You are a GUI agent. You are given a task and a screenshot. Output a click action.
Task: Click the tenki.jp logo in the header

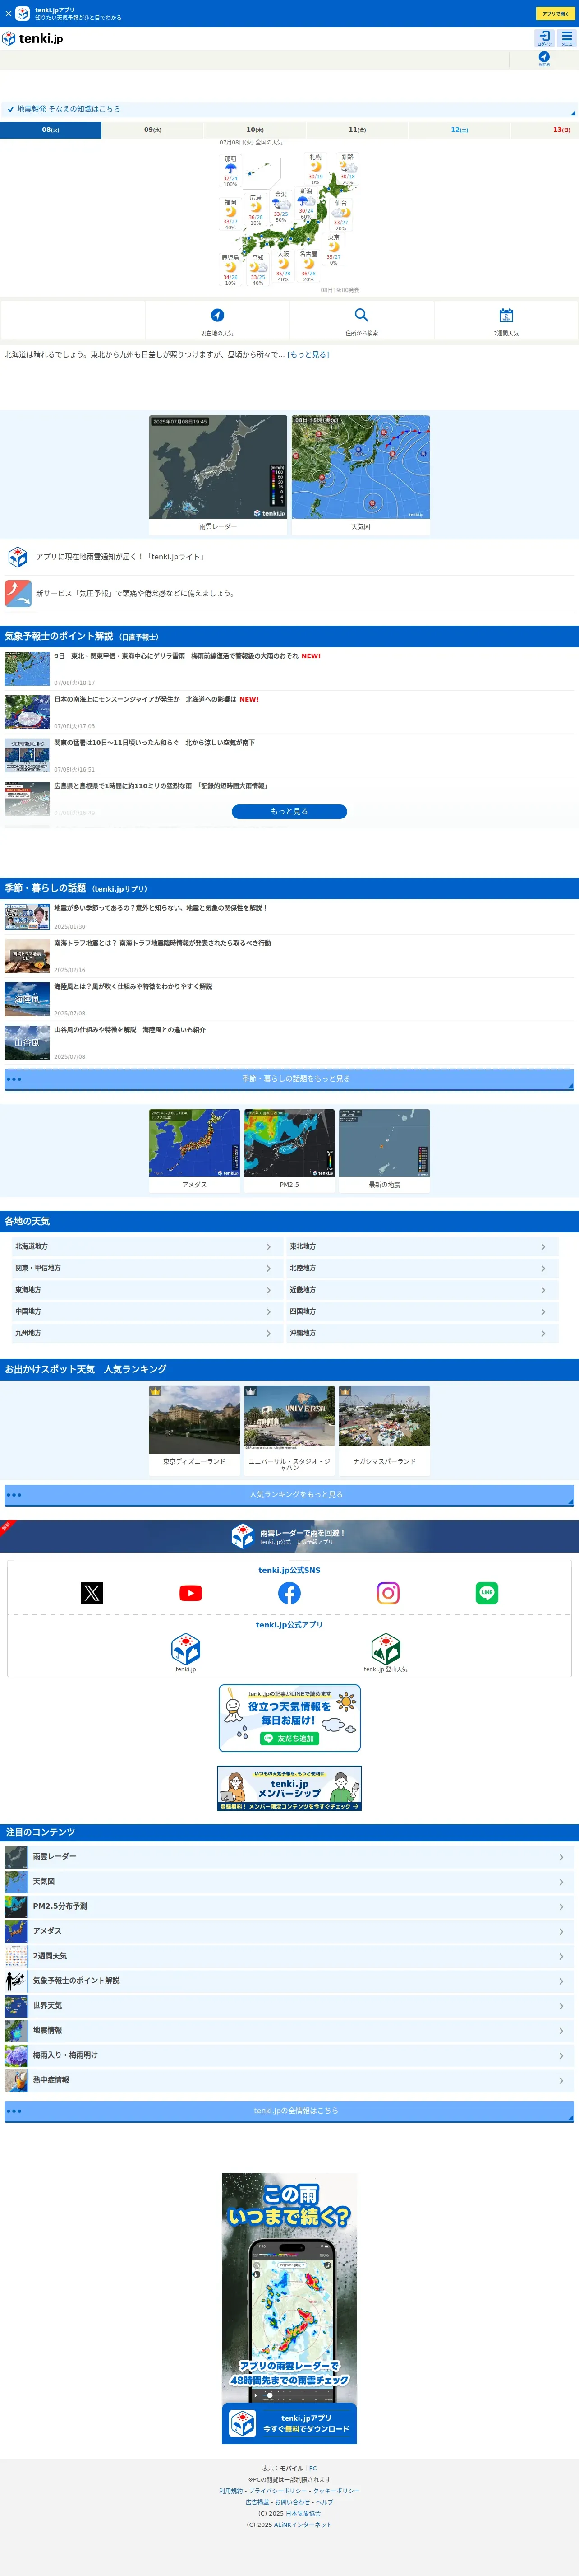coord(32,38)
